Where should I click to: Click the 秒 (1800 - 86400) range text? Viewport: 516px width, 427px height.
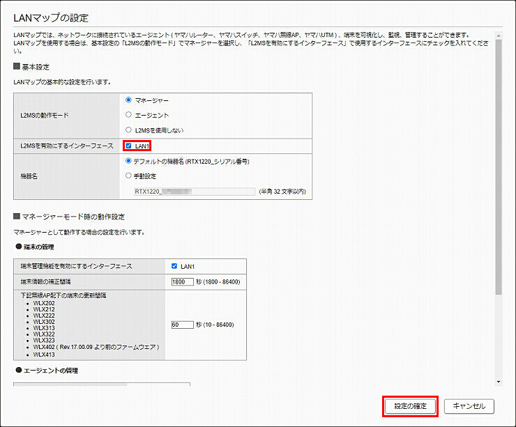coord(218,281)
